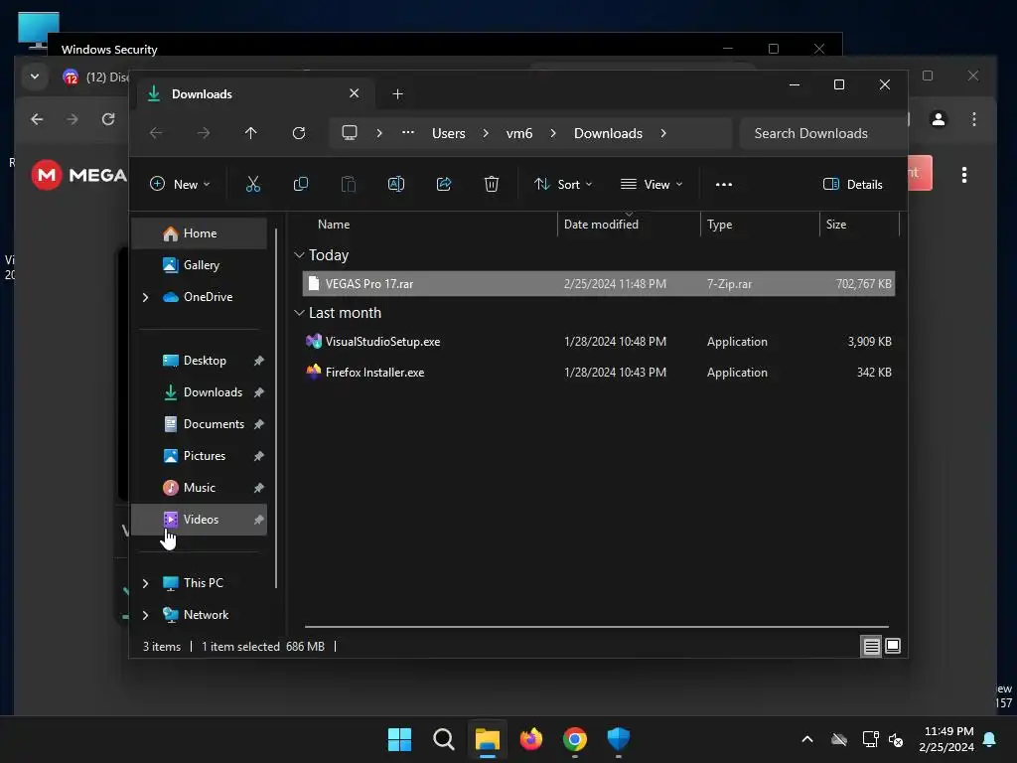This screenshot has width=1017, height=763.
Task: Click the Copy icon in Explorer toolbar
Action: pyautogui.click(x=300, y=184)
